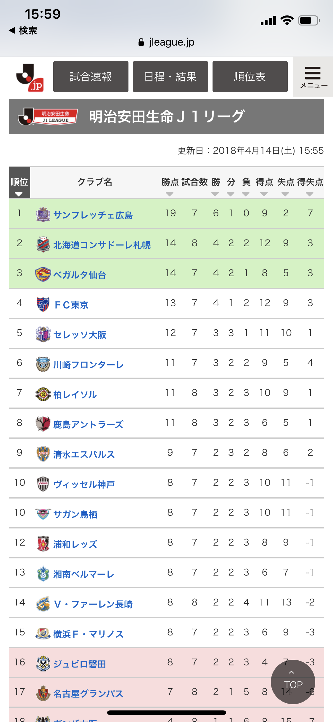Sort by 失点 goals conceded arrow
This screenshot has height=722, width=333.
click(285, 194)
